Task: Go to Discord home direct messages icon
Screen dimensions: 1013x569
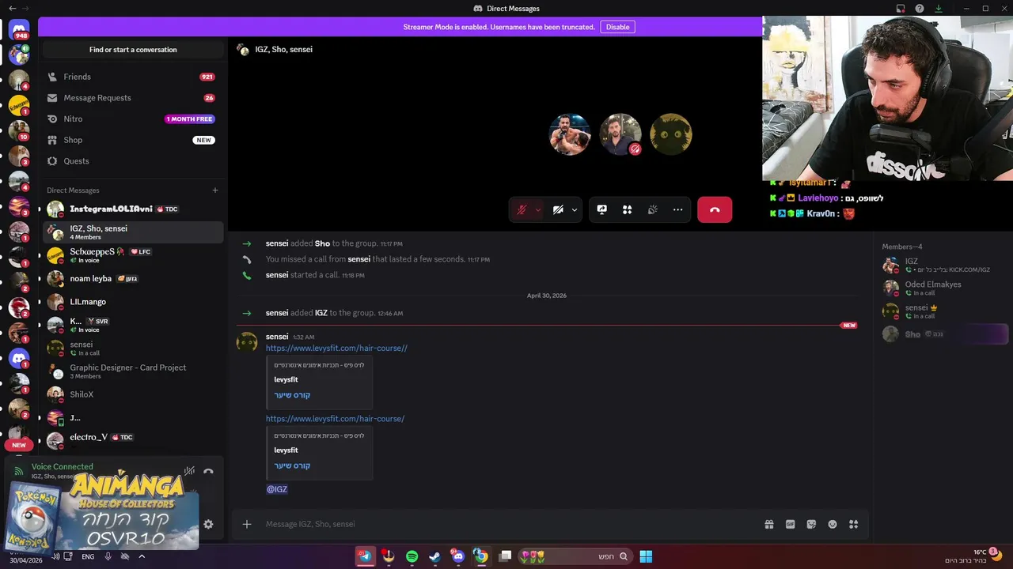Action: pos(19,30)
